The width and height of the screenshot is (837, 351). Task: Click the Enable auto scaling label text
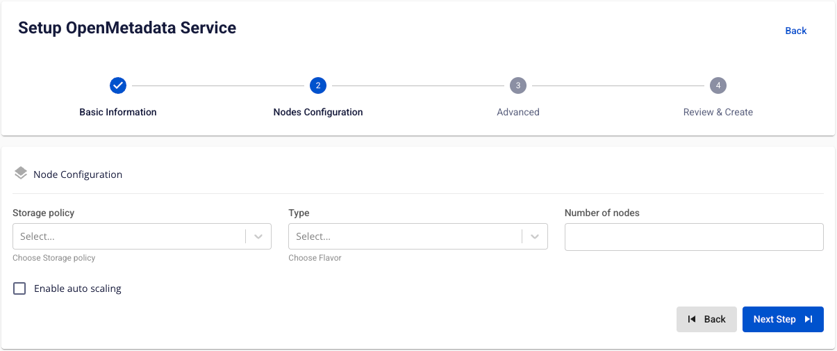[78, 288]
